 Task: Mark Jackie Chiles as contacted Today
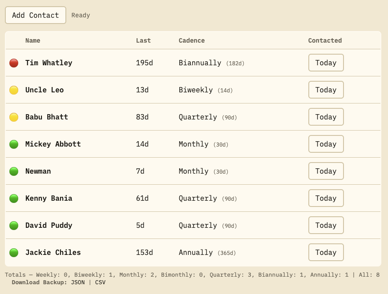pos(326,252)
